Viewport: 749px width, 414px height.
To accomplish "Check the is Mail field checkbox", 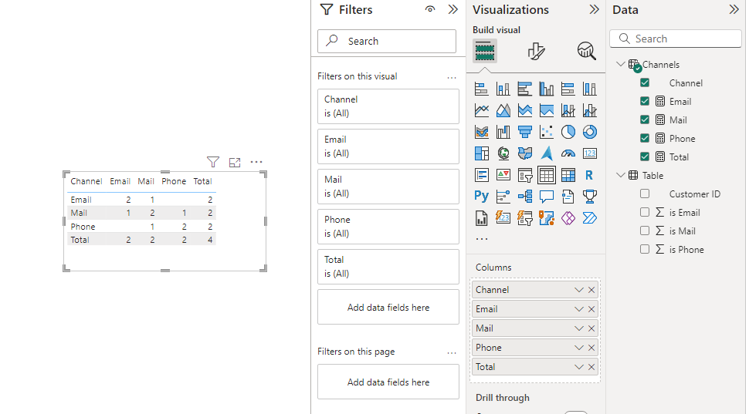I will [x=645, y=231].
